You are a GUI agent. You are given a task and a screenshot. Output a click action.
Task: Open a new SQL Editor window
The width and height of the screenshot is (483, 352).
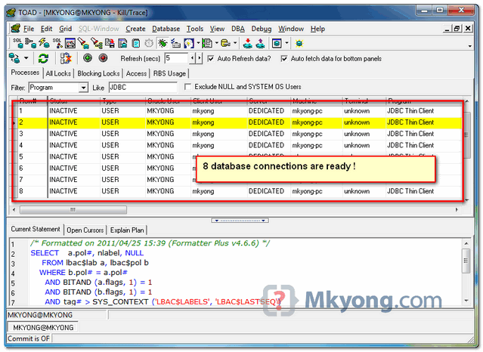tap(17, 43)
